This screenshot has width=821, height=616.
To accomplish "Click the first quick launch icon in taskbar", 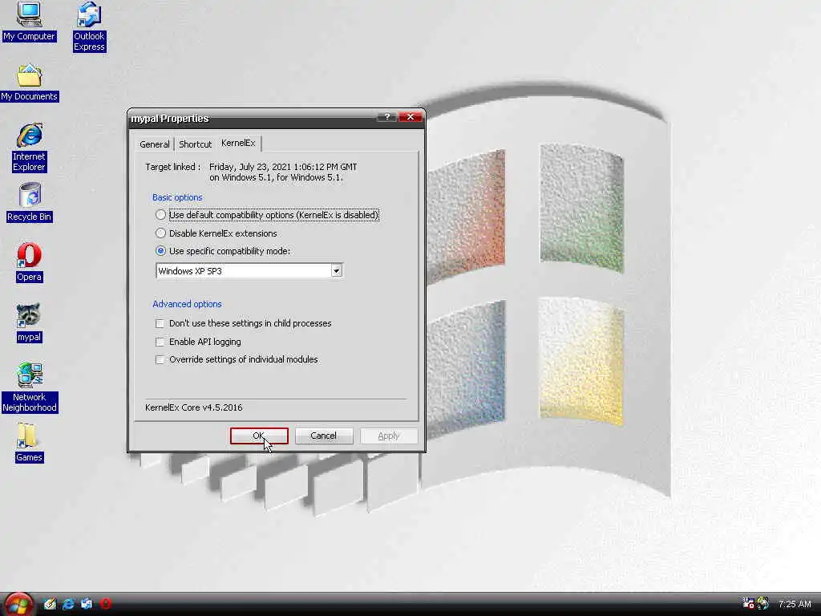I will click(50, 604).
